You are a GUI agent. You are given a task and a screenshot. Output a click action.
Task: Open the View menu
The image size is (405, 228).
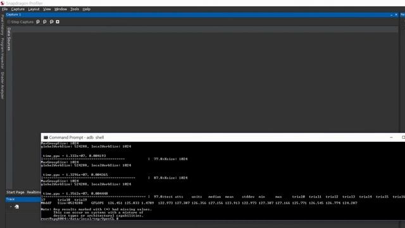[x=47, y=9]
